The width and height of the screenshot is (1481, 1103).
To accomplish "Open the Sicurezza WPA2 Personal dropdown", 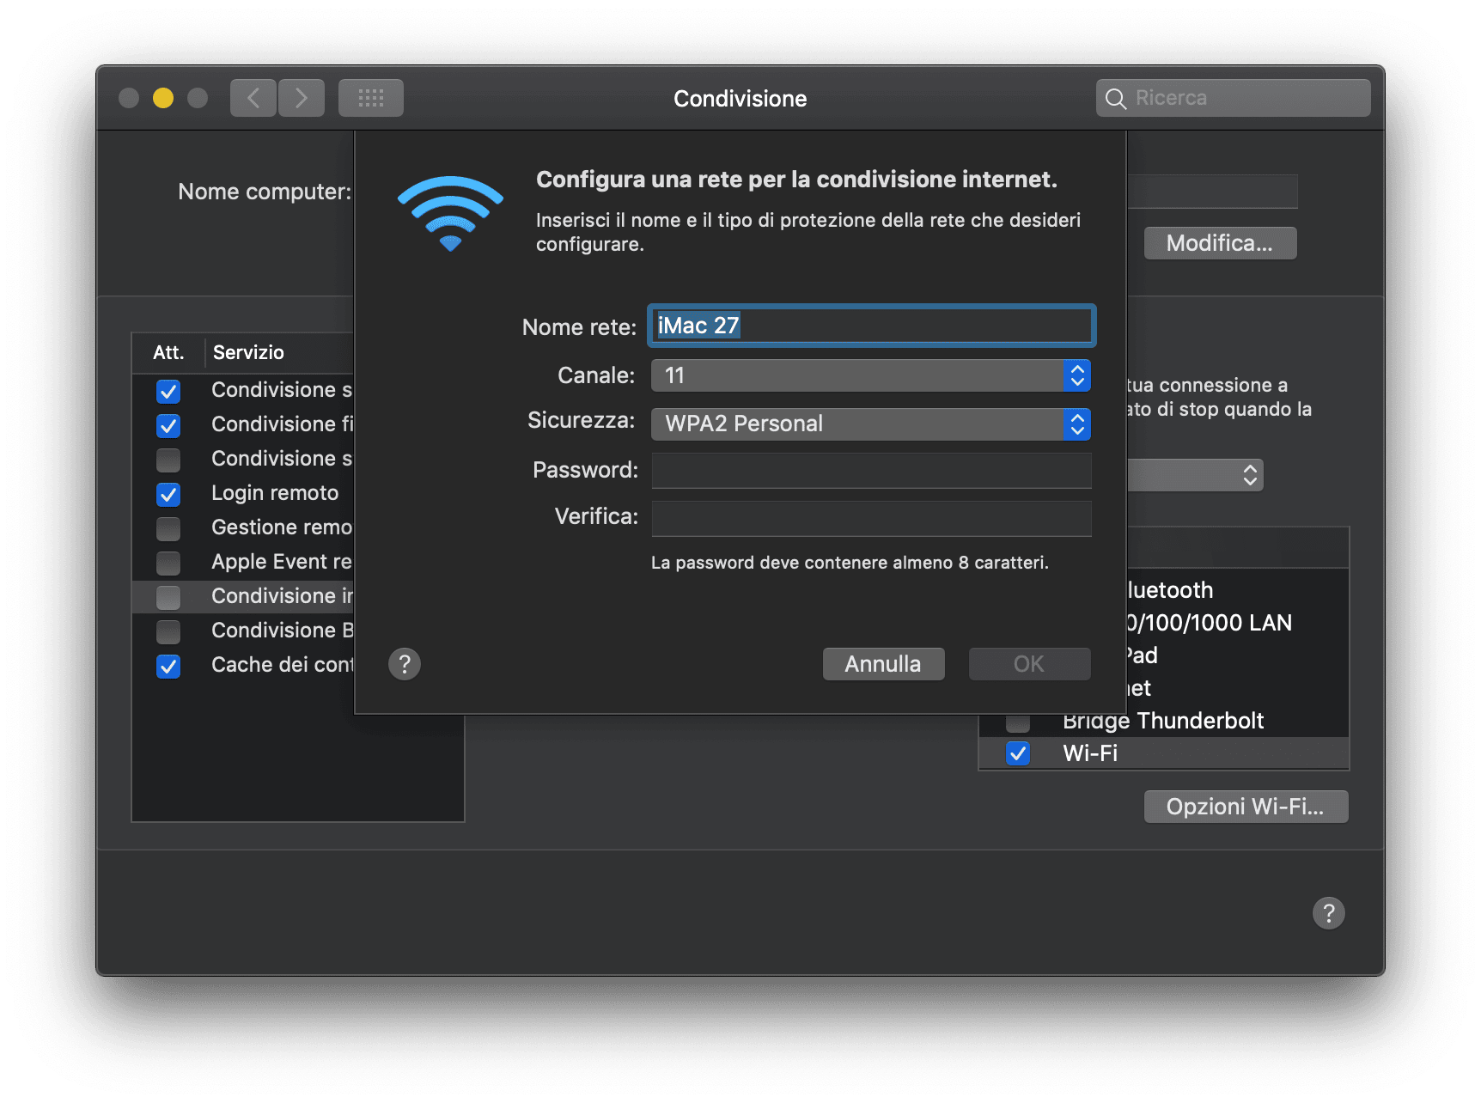I will click(x=871, y=424).
